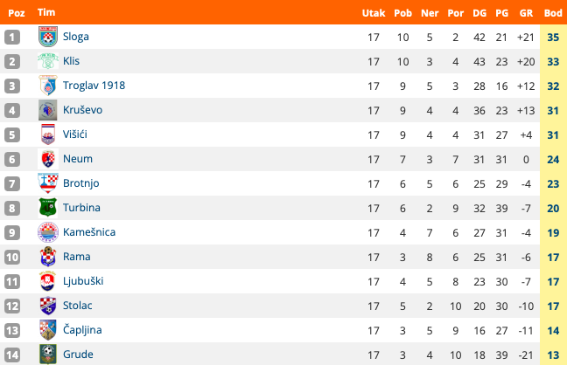567x365 pixels.
Task: Open the Rama team link
Action: point(77,257)
